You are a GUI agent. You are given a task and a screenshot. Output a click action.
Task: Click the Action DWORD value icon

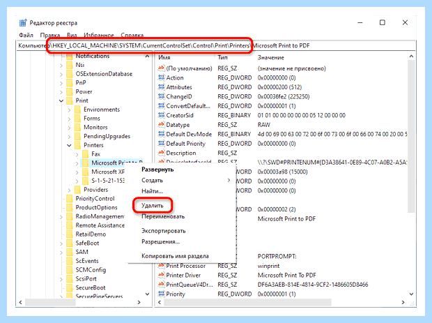click(x=161, y=77)
